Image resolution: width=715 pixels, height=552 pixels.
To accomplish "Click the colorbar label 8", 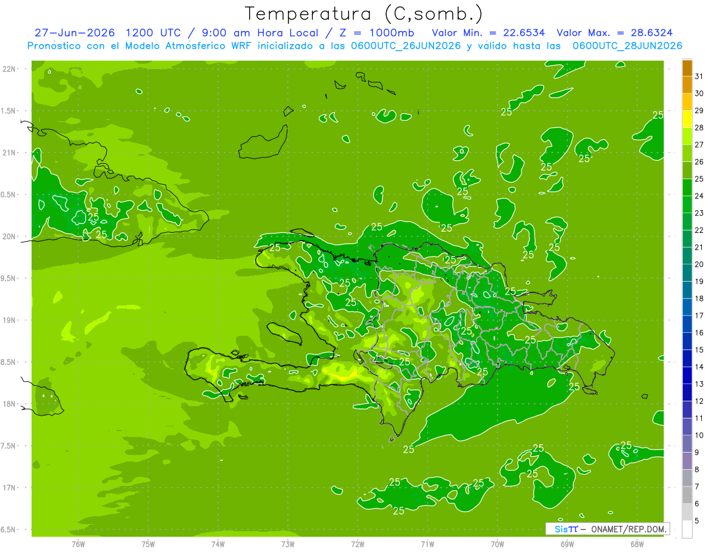I will pos(697,470).
